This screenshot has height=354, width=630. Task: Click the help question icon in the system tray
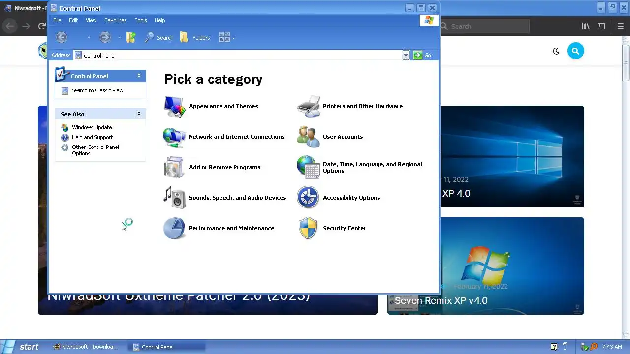554,347
